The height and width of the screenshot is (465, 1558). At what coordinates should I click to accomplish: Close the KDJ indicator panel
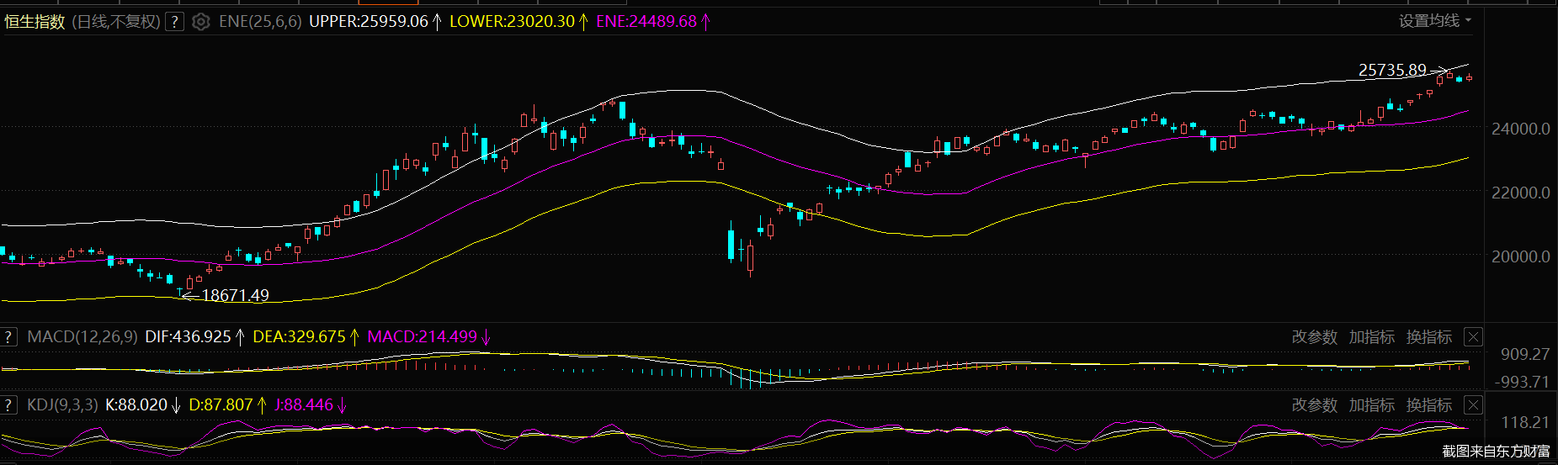[1473, 405]
